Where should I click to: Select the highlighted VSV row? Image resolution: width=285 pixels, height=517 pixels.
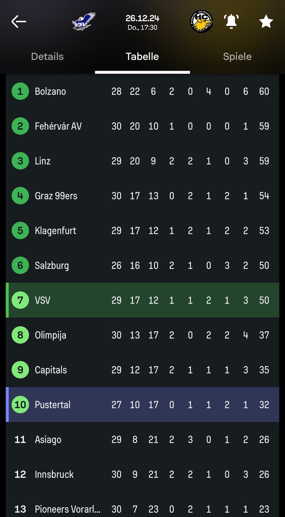pos(142,300)
